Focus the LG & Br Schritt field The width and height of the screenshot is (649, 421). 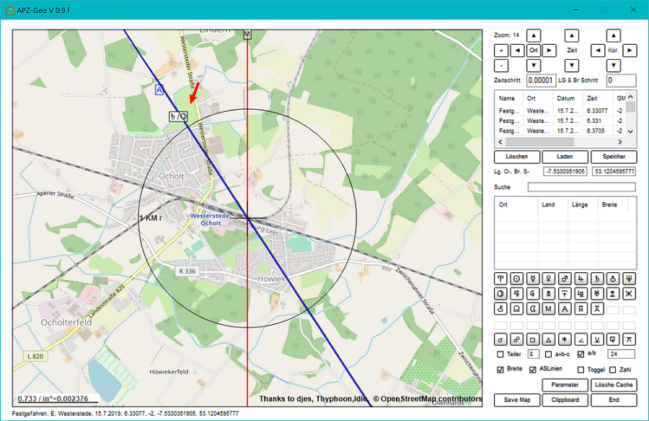click(622, 80)
